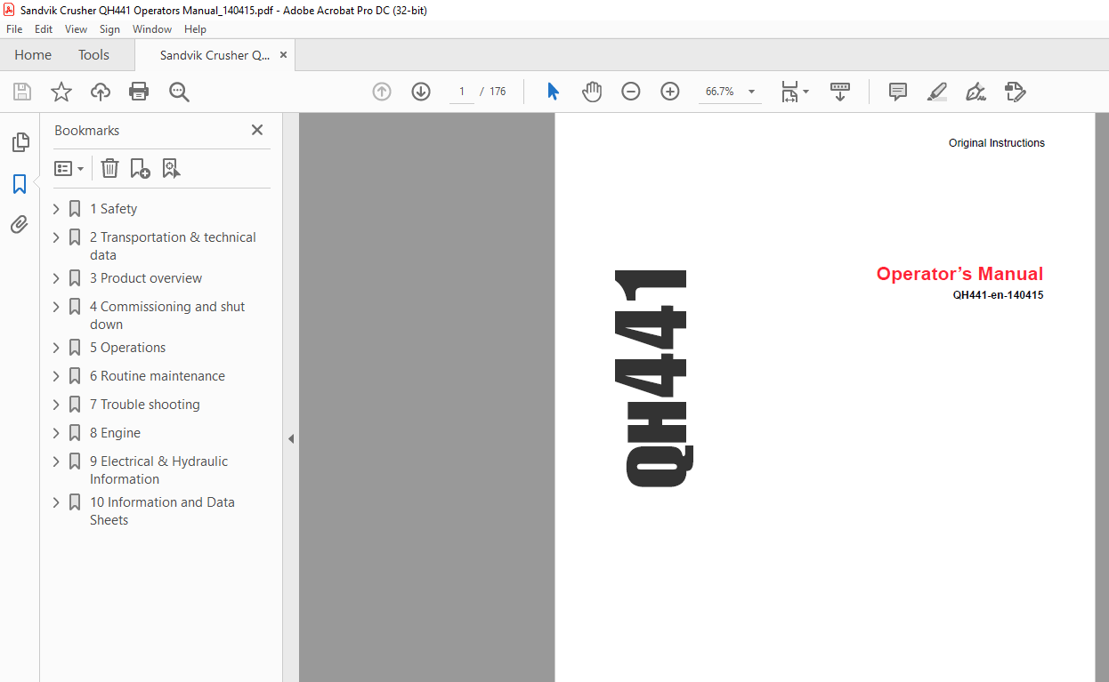Select the Highlight text tool
This screenshot has width=1109, height=682.
click(x=936, y=92)
